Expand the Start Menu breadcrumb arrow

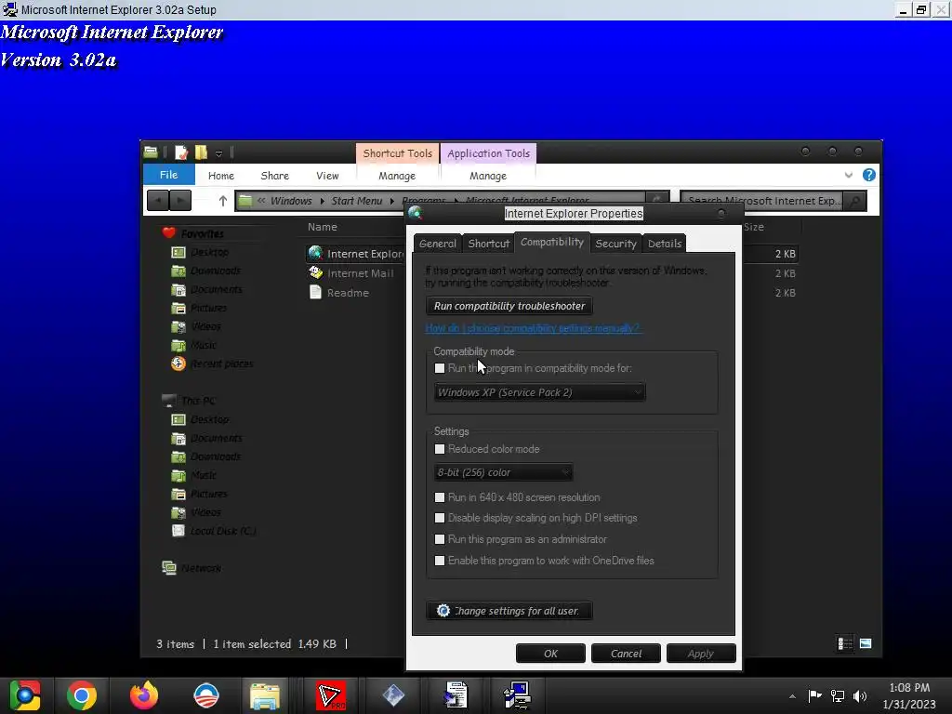[x=392, y=201]
